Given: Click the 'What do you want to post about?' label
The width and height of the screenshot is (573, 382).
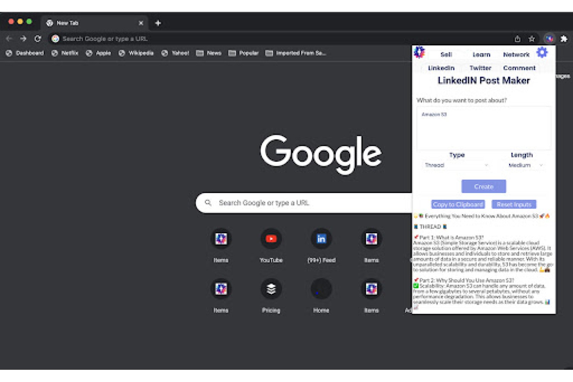Looking at the screenshot, I should (461, 100).
